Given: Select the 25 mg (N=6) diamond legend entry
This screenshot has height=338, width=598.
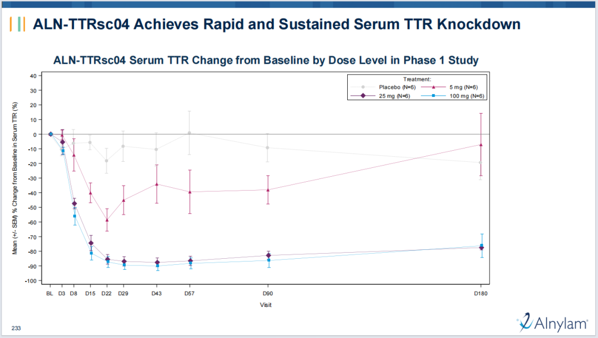Looking at the screenshot, I should point(380,96).
